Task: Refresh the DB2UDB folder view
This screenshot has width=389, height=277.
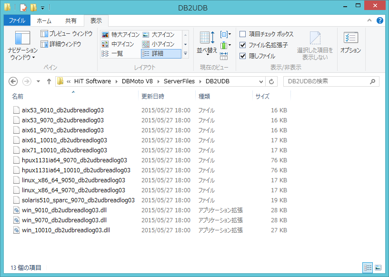Action: point(271,81)
